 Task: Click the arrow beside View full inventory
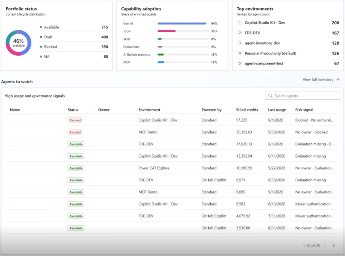click(x=338, y=79)
